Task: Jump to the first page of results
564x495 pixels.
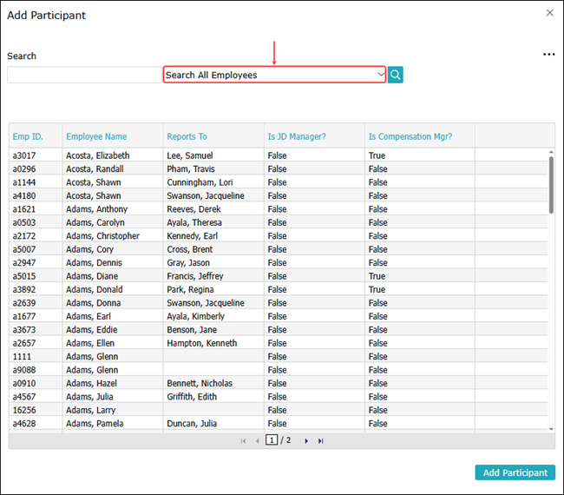Action: [x=243, y=441]
